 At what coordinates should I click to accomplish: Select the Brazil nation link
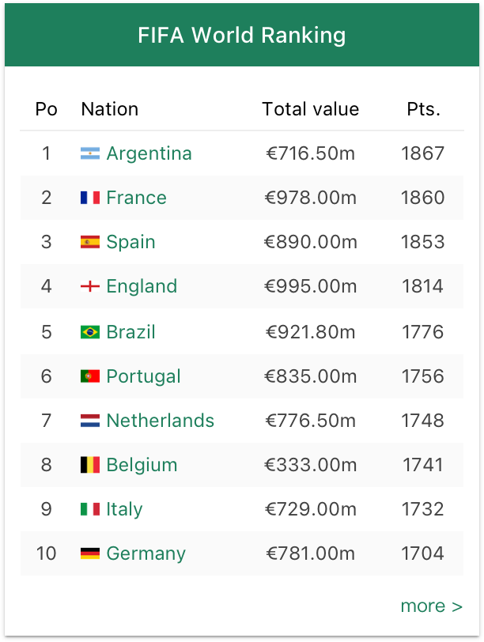point(130,332)
